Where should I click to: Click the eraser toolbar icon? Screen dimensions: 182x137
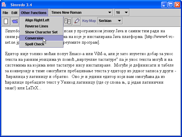click(x=76, y=21)
